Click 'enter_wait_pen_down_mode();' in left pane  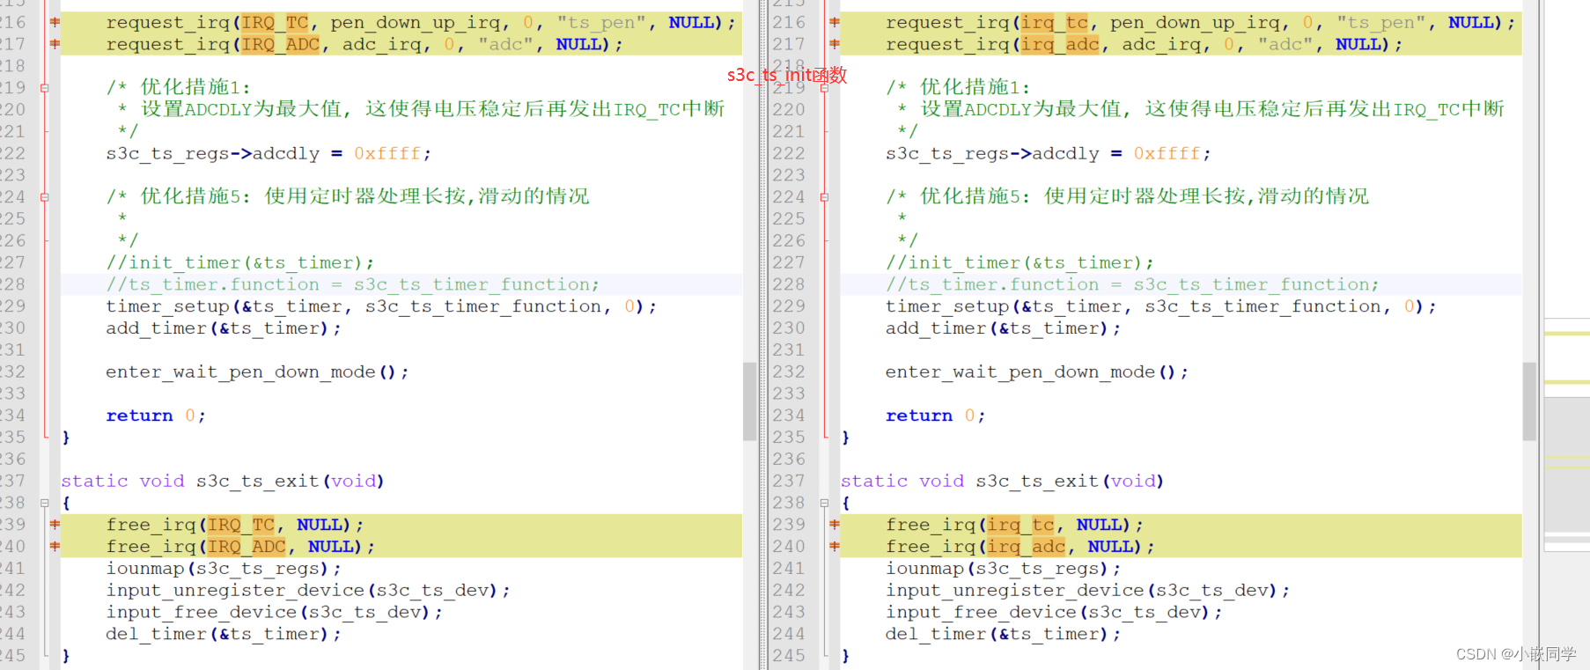[257, 372]
